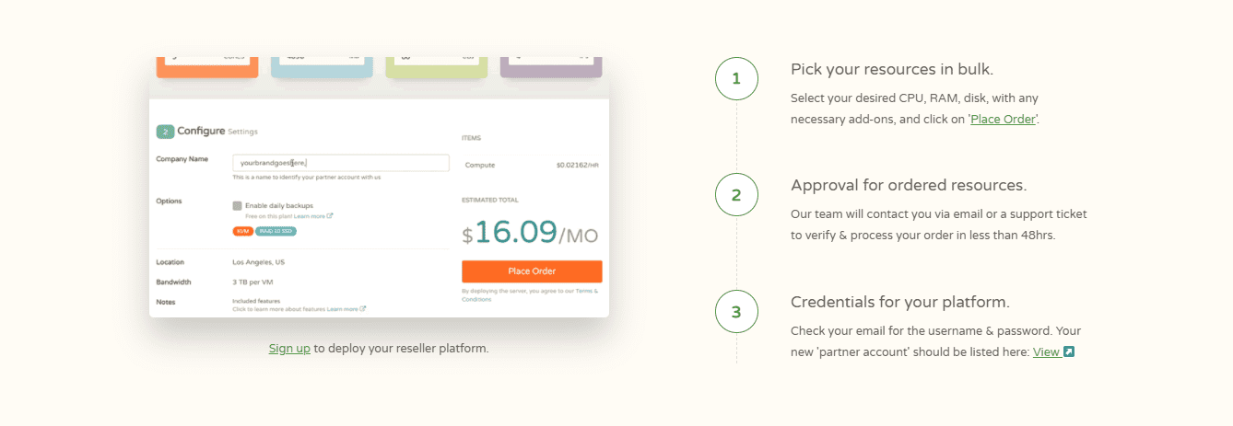The width and height of the screenshot is (1233, 426).
Task: Open the Sign up link
Action: tap(289, 349)
